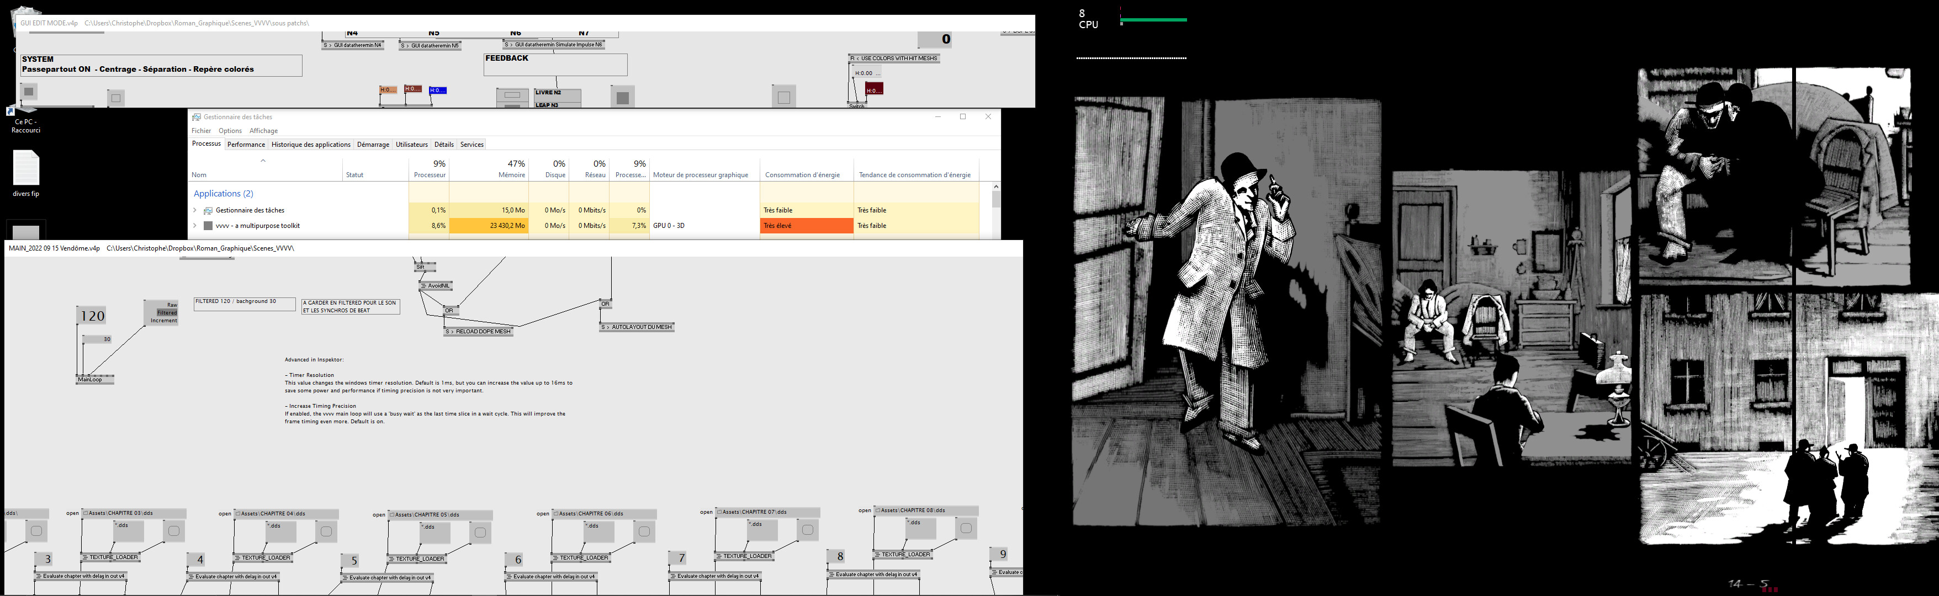Switch to the Démarrage tab
Screen dimensions: 1939x596
pos(373,145)
